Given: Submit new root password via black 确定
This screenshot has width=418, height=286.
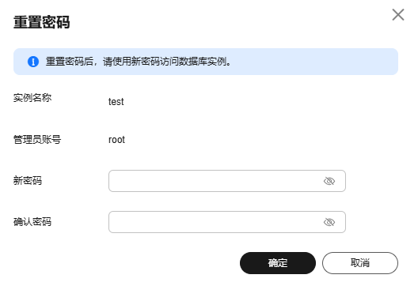Looking at the screenshot, I should (x=278, y=263).
